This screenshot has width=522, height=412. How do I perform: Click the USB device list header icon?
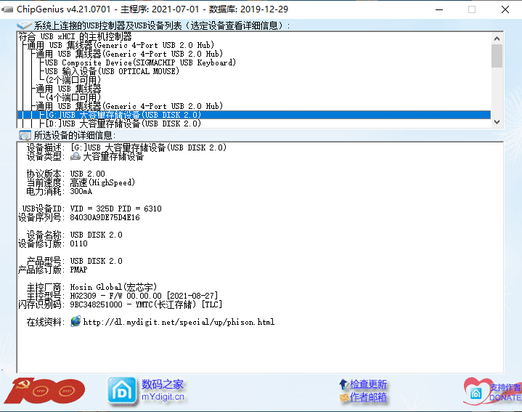[x=24, y=25]
